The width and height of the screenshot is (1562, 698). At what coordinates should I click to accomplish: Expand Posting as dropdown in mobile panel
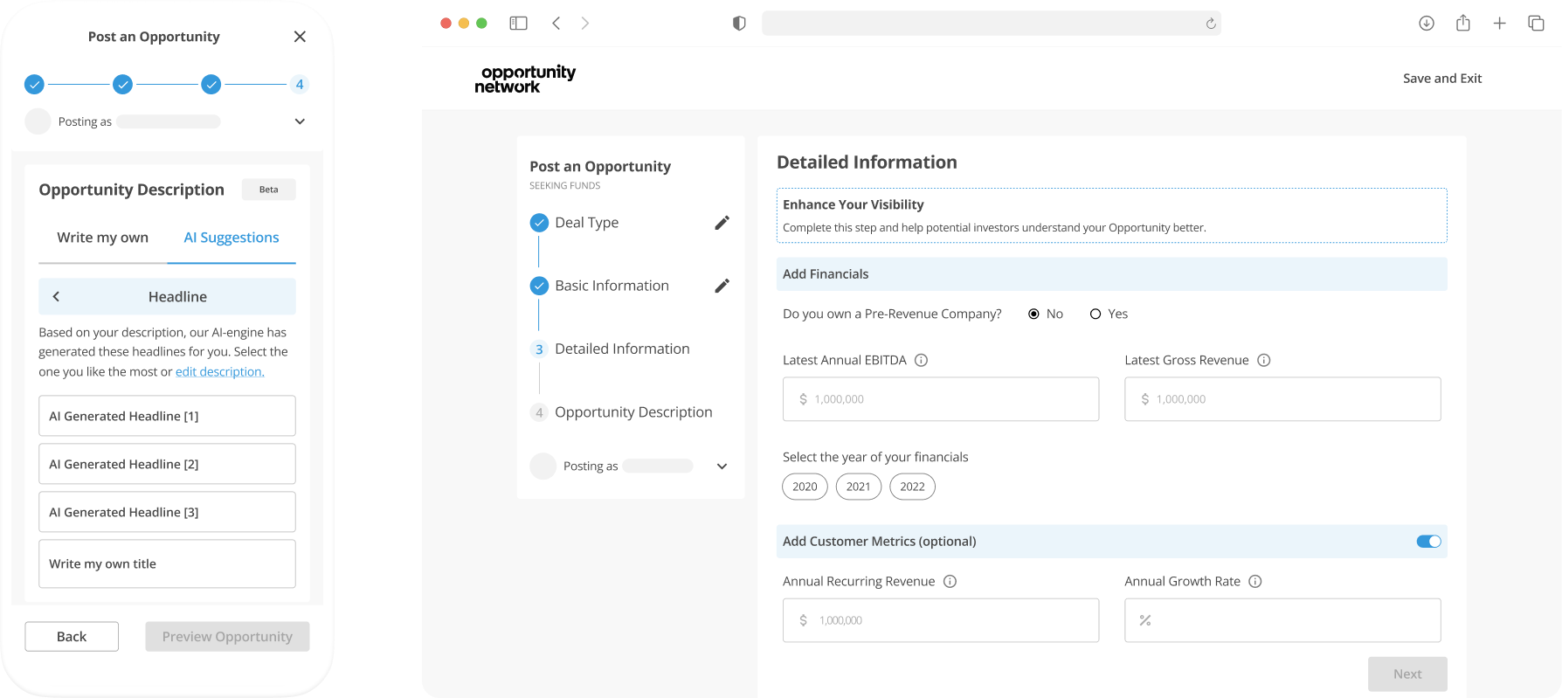pyautogui.click(x=300, y=121)
